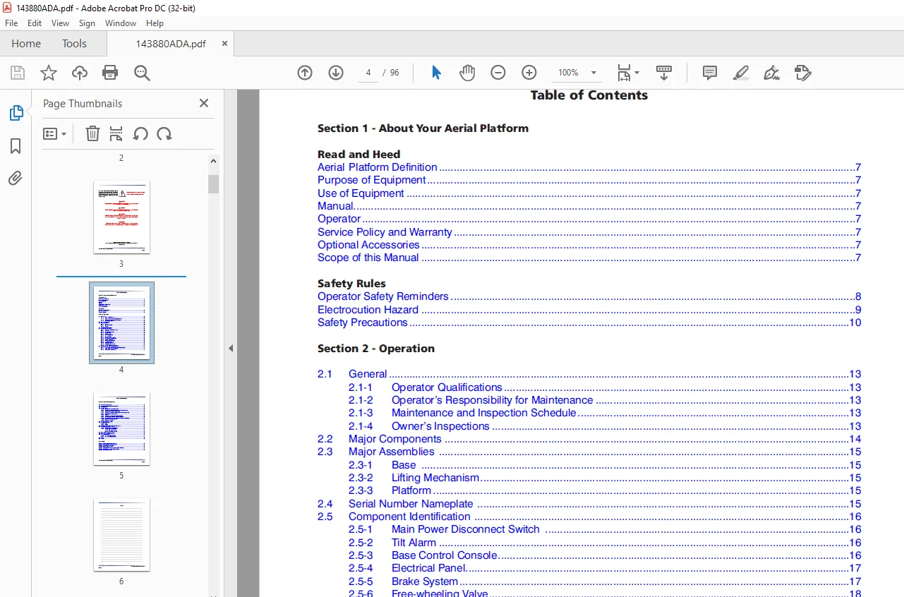Open the File menu
Image resolution: width=904 pixels, height=597 pixels.
11,23
